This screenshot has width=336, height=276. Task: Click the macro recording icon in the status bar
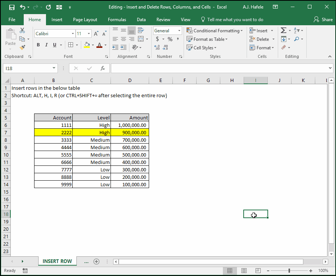25,271
